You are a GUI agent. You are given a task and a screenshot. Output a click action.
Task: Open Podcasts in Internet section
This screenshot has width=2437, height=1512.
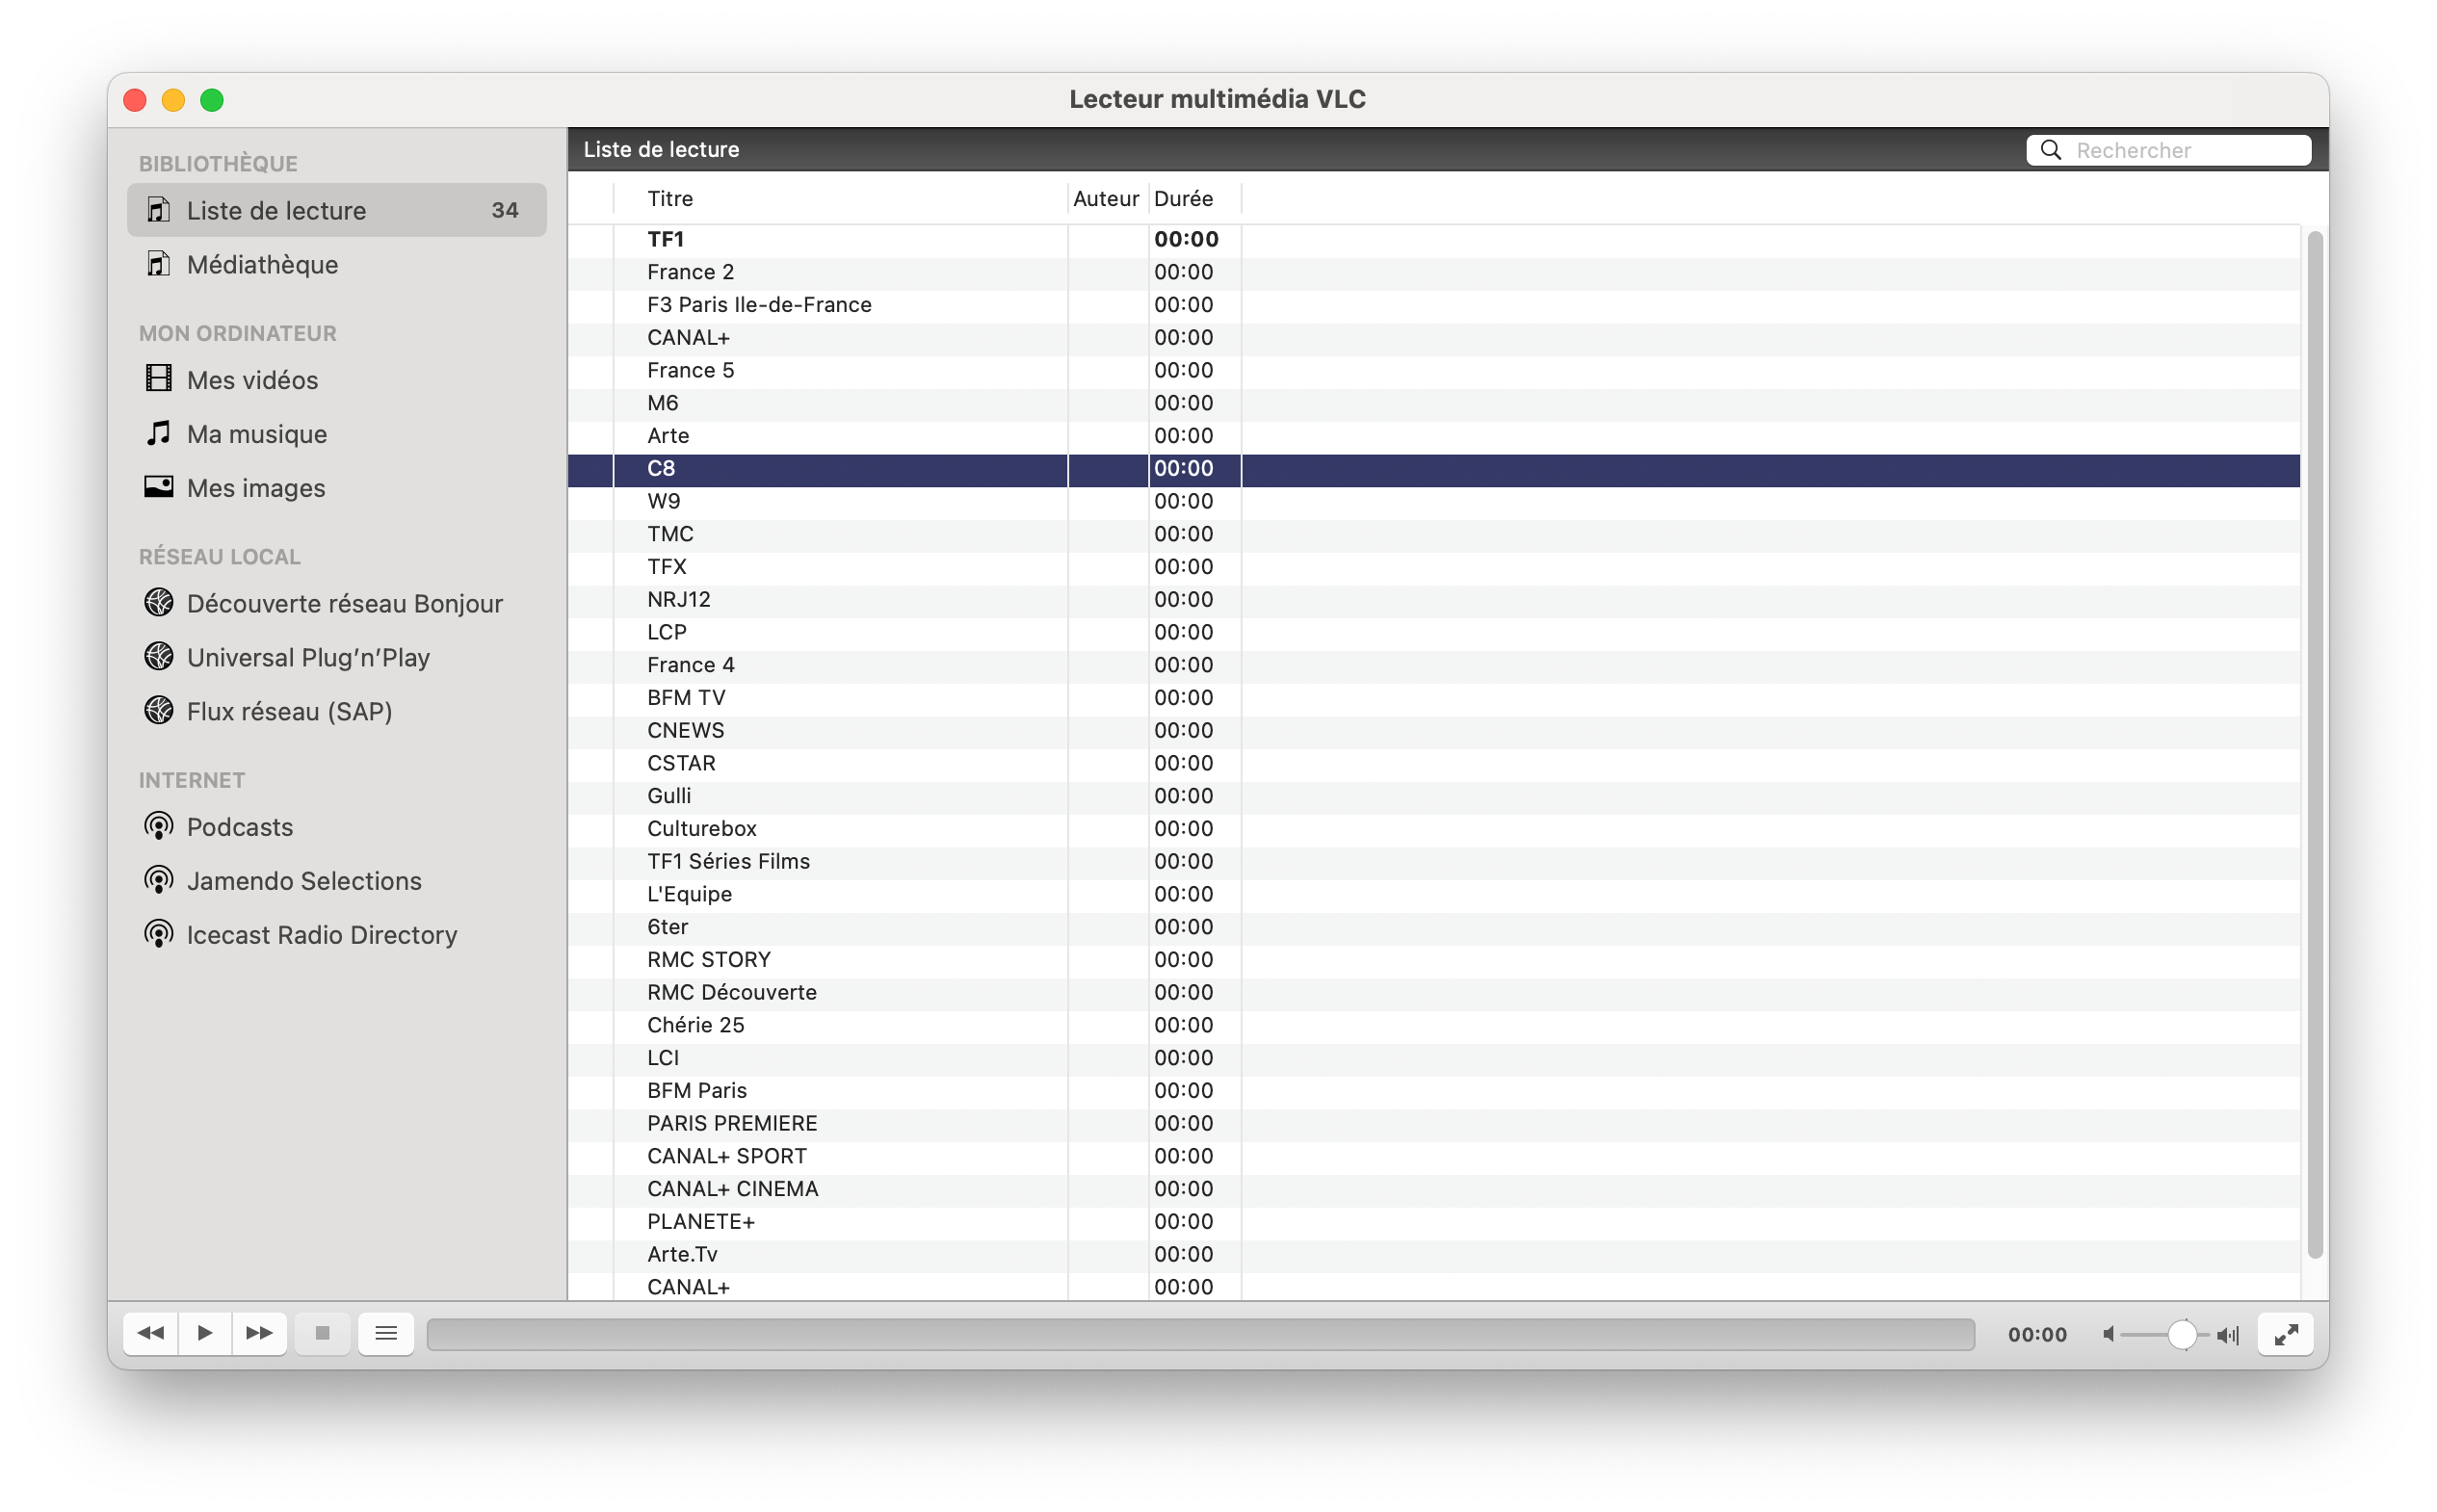tap(337, 827)
